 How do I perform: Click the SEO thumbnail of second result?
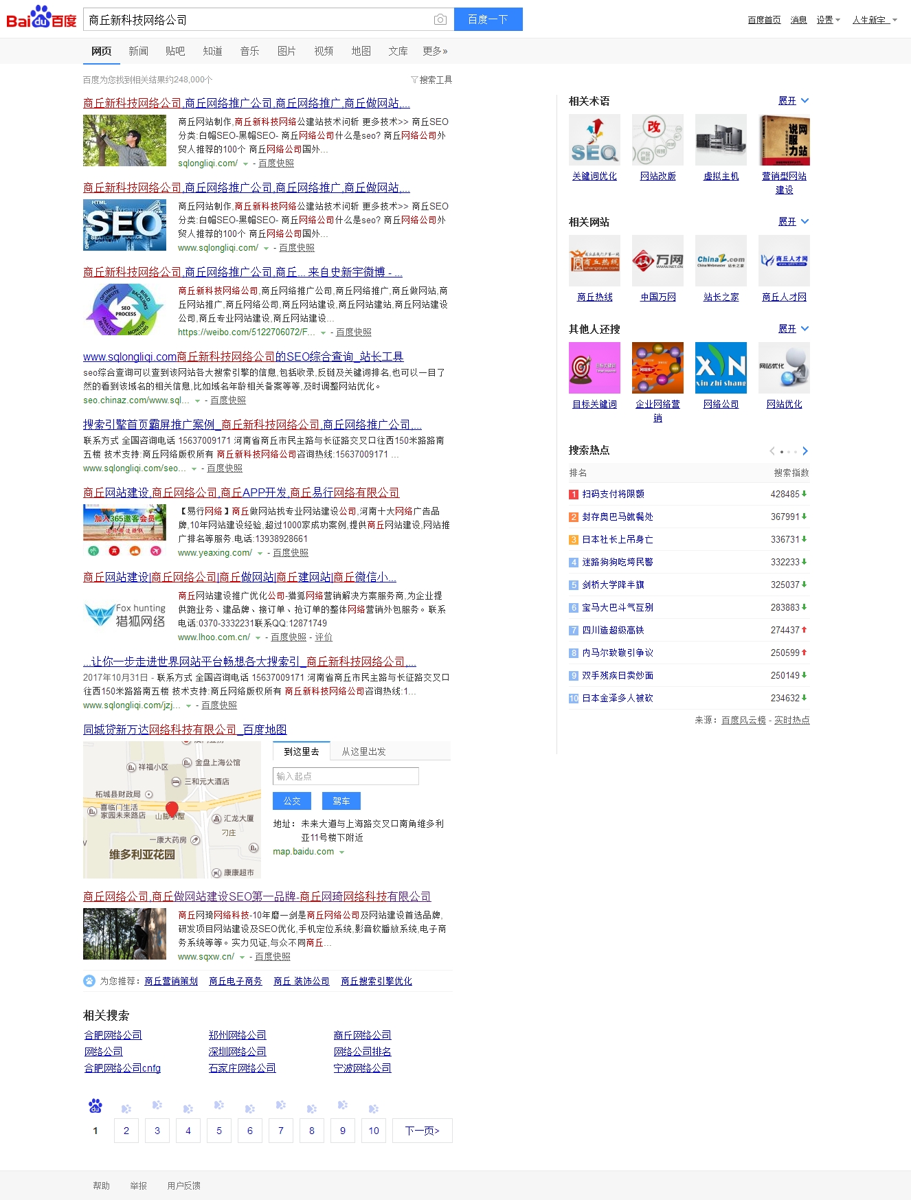tap(124, 225)
